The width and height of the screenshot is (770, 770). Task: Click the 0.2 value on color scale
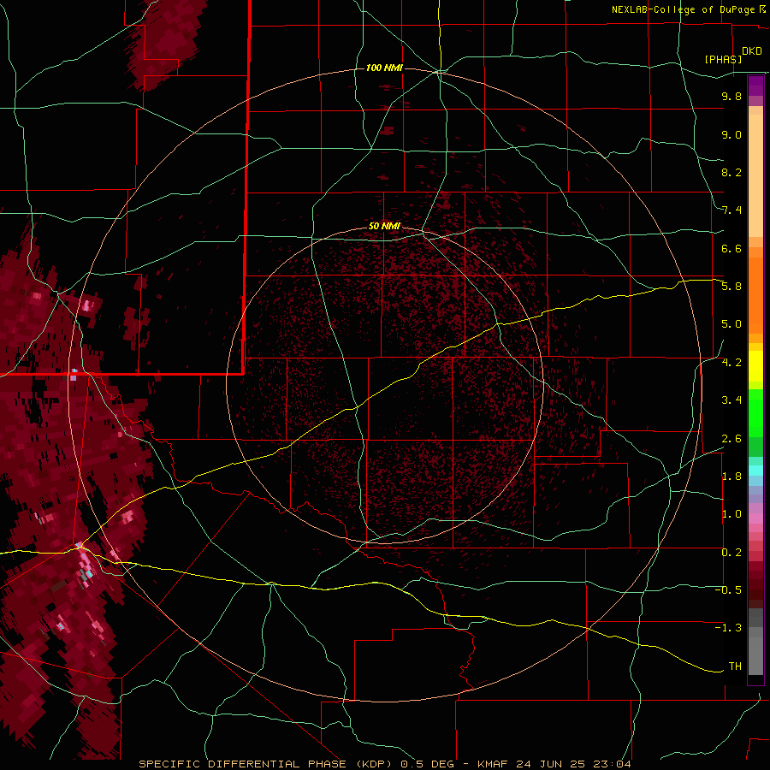click(731, 553)
